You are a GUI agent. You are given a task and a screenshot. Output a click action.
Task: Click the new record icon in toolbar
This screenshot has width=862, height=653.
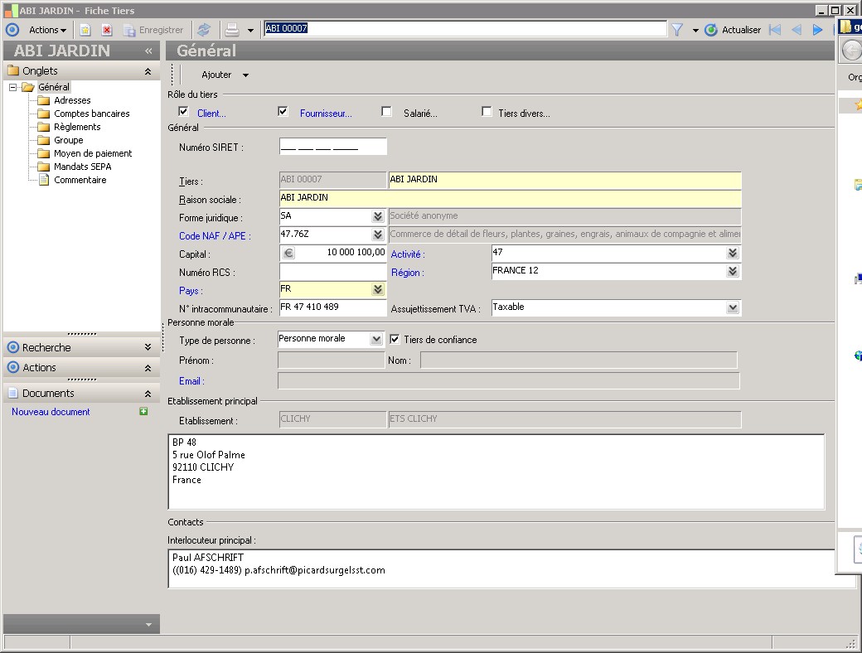(x=85, y=30)
